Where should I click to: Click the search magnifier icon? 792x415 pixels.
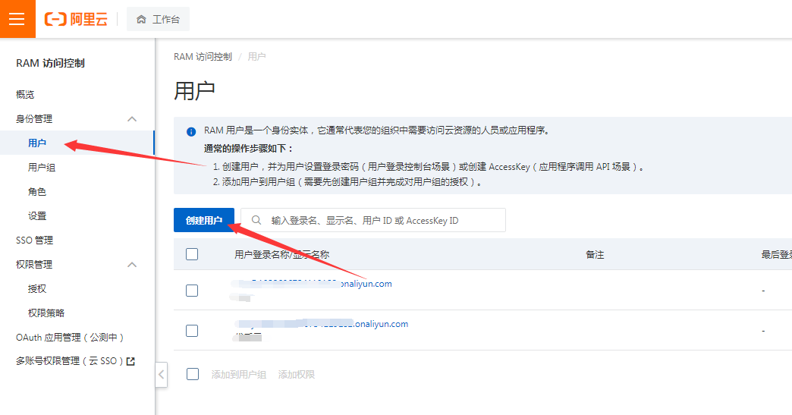click(256, 220)
